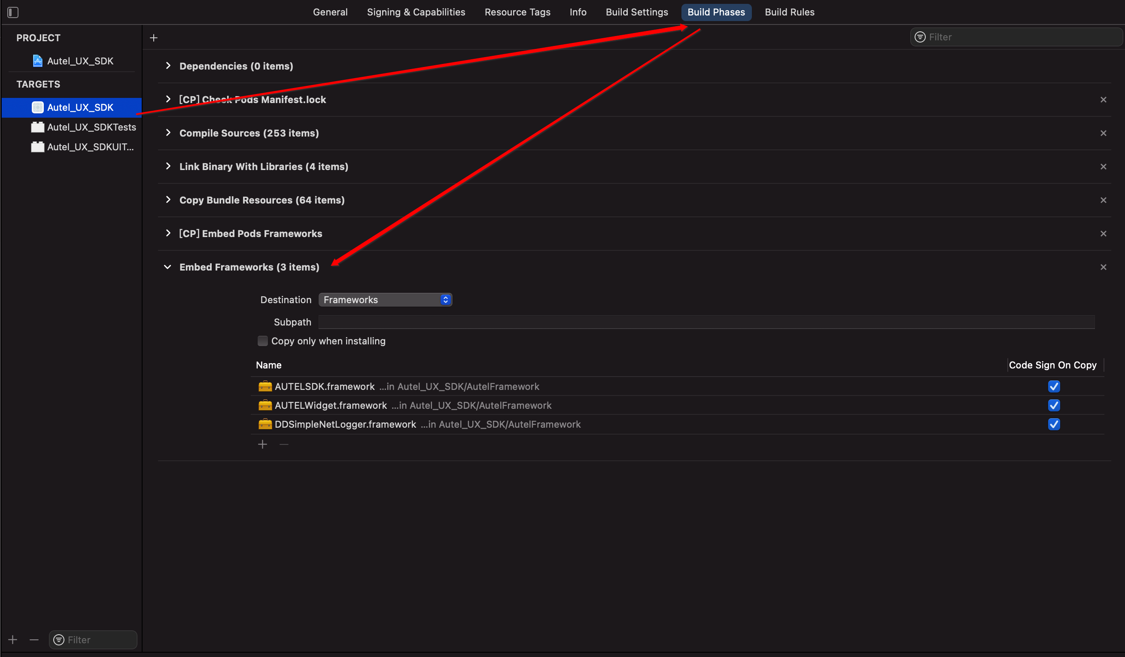Click the Embed Frameworks (3 items) title
The width and height of the screenshot is (1125, 657).
coord(249,267)
